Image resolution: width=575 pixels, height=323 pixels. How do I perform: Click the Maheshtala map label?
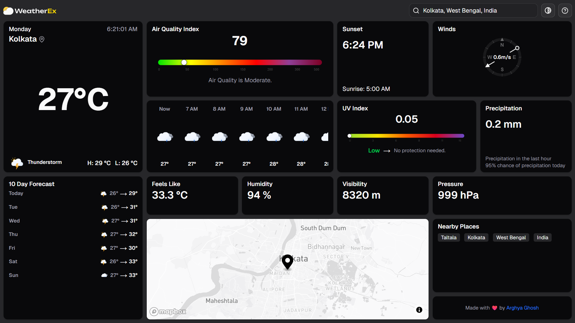coord(222,301)
